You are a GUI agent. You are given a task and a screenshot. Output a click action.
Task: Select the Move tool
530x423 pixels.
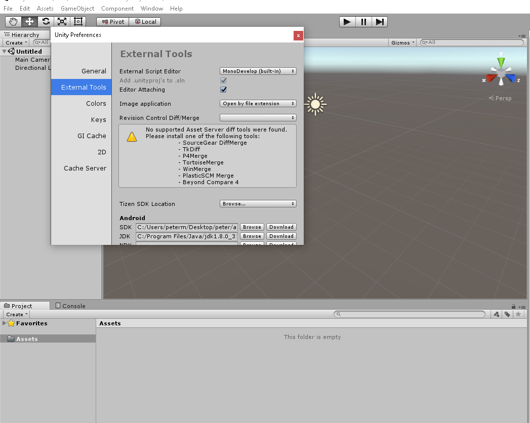point(29,22)
